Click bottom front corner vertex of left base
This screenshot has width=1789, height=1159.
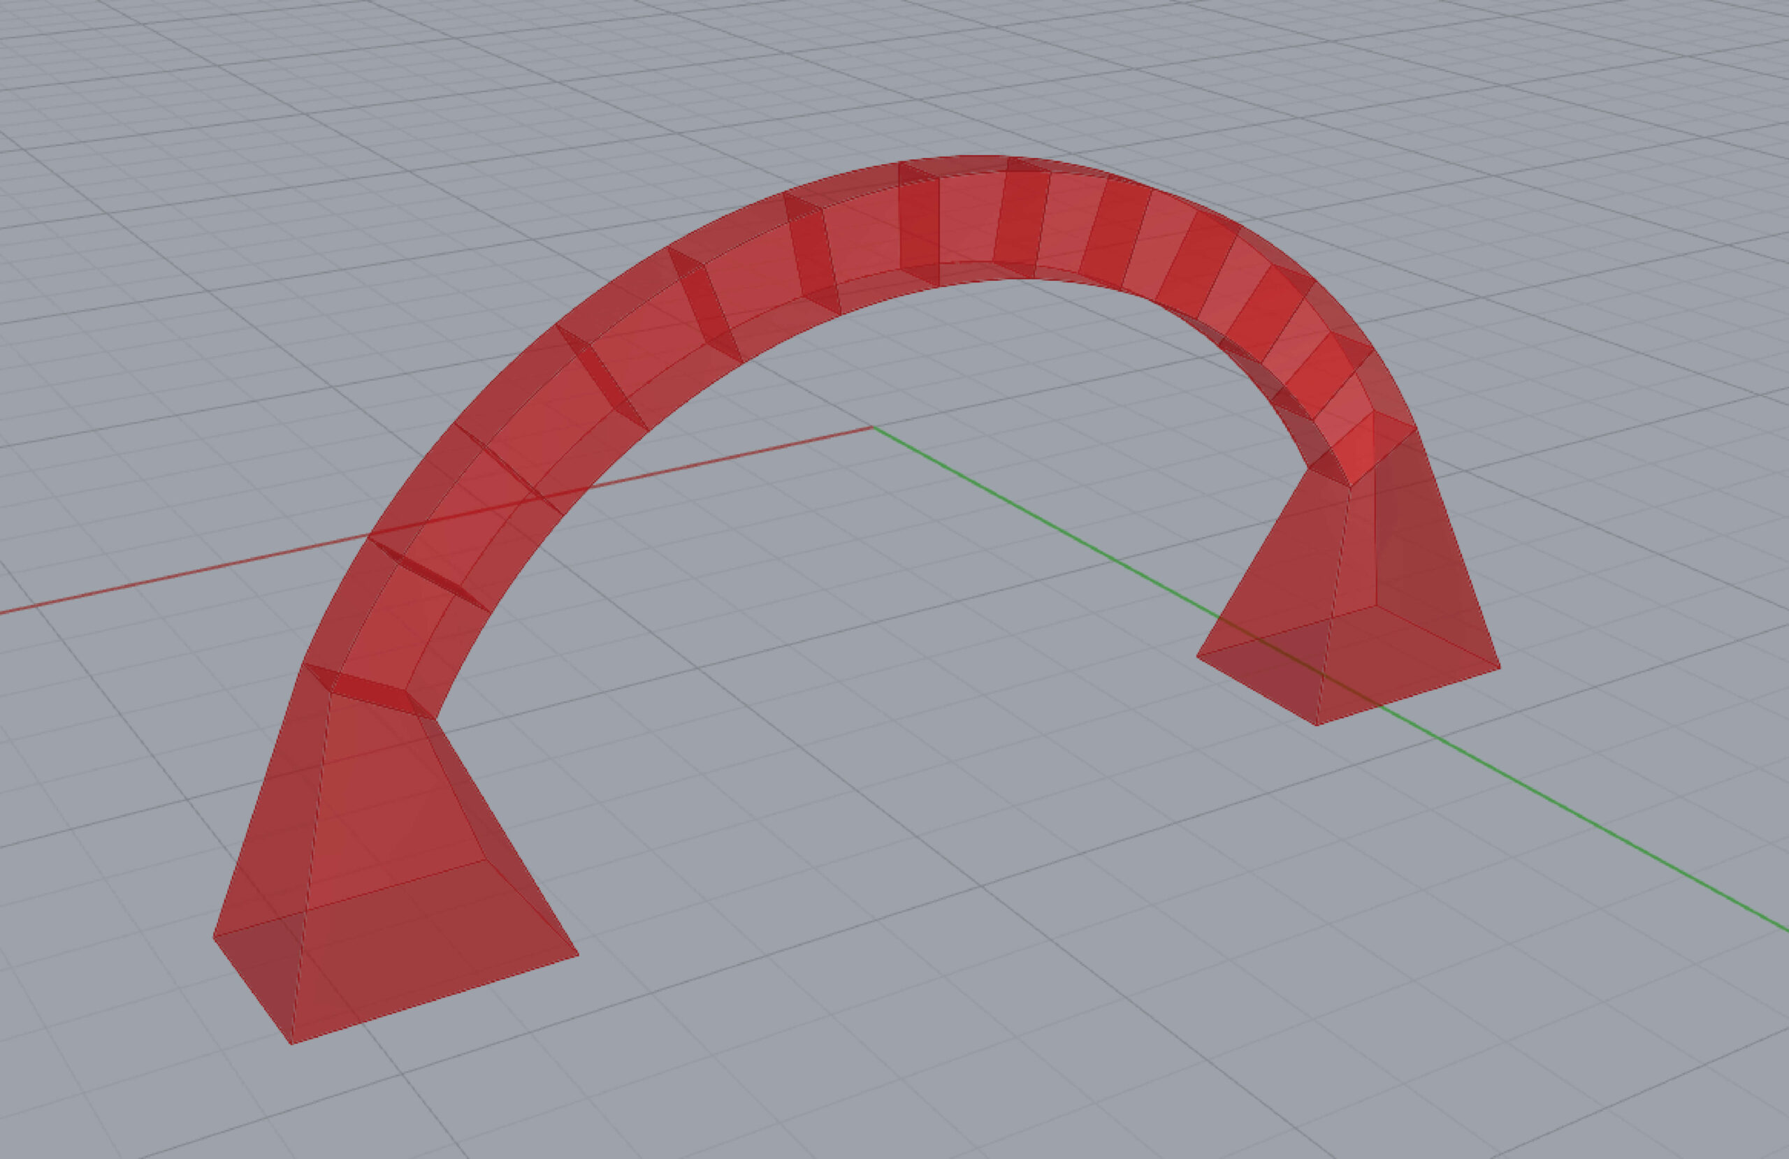(x=291, y=1043)
